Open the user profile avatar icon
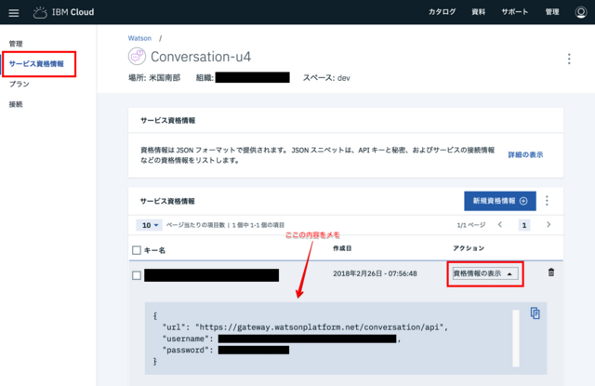Image resolution: width=595 pixels, height=386 pixels. click(580, 12)
